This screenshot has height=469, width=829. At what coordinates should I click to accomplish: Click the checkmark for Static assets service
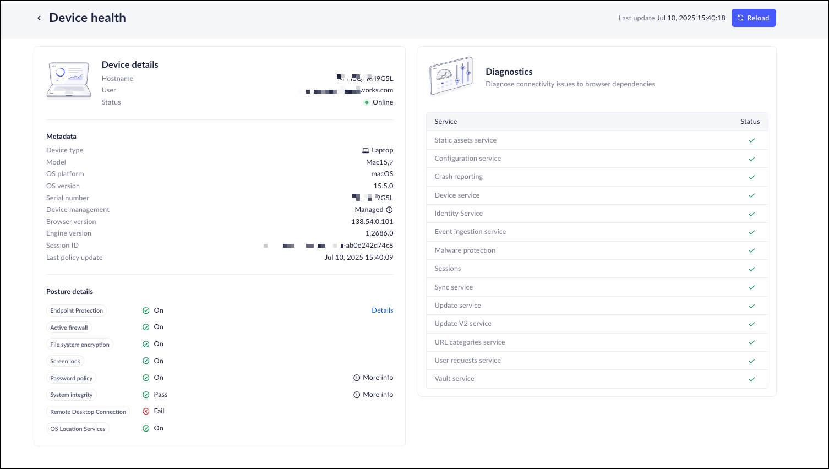[751, 140]
